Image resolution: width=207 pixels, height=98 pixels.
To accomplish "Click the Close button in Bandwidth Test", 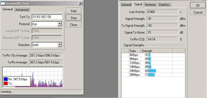I will (73, 25).
